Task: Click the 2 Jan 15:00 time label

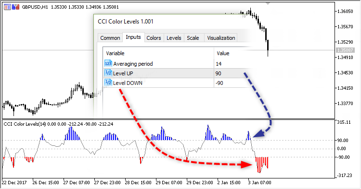Action: click(x=229, y=183)
